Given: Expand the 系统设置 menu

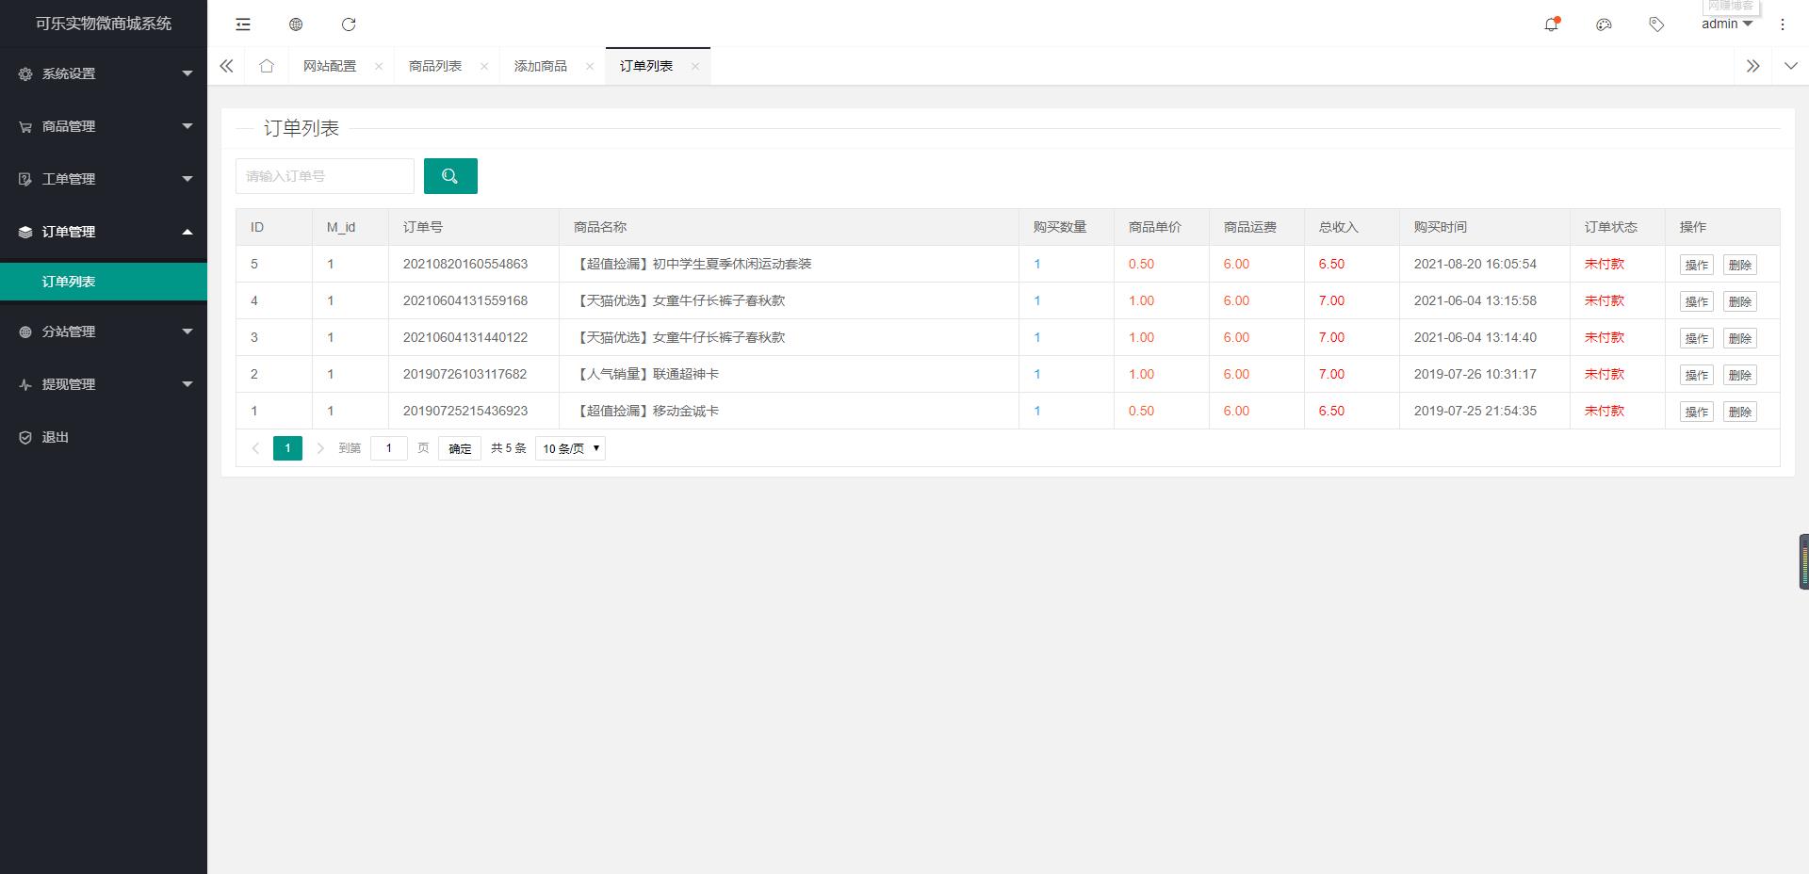Looking at the screenshot, I should (x=187, y=73).
